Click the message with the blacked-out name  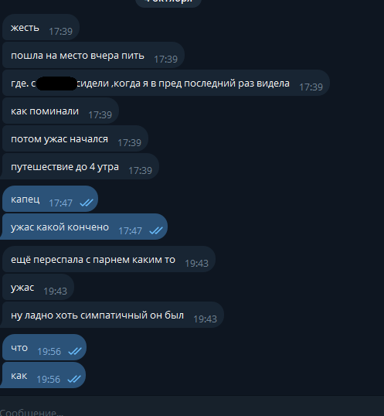pyautogui.click(x=166, y=83)
